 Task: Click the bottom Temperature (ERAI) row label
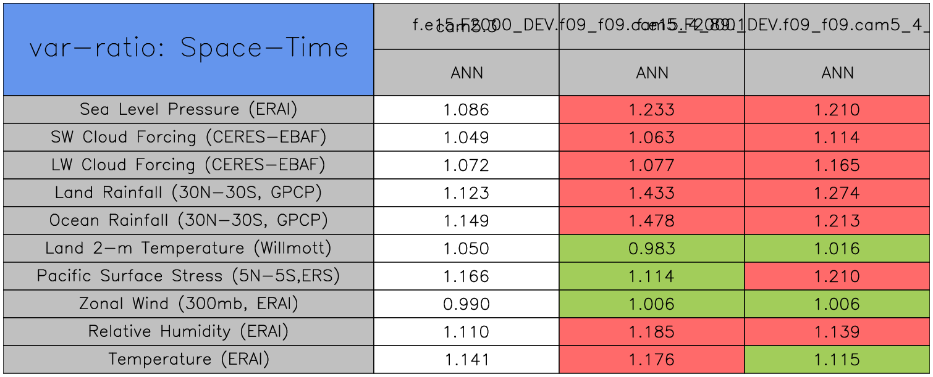pos(188,360)
